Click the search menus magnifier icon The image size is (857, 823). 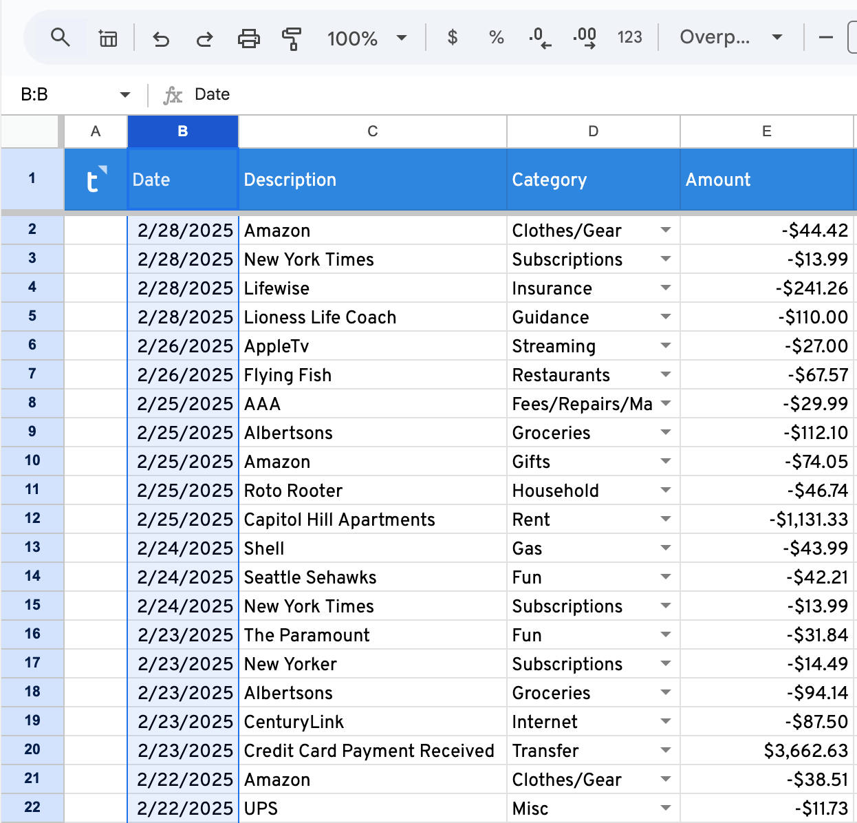(61, 37)
